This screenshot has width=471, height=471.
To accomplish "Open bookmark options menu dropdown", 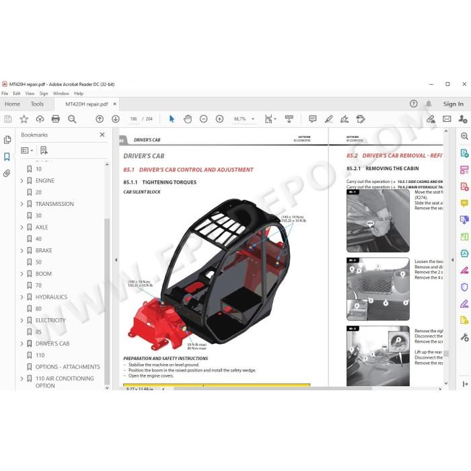I will 27,150.
